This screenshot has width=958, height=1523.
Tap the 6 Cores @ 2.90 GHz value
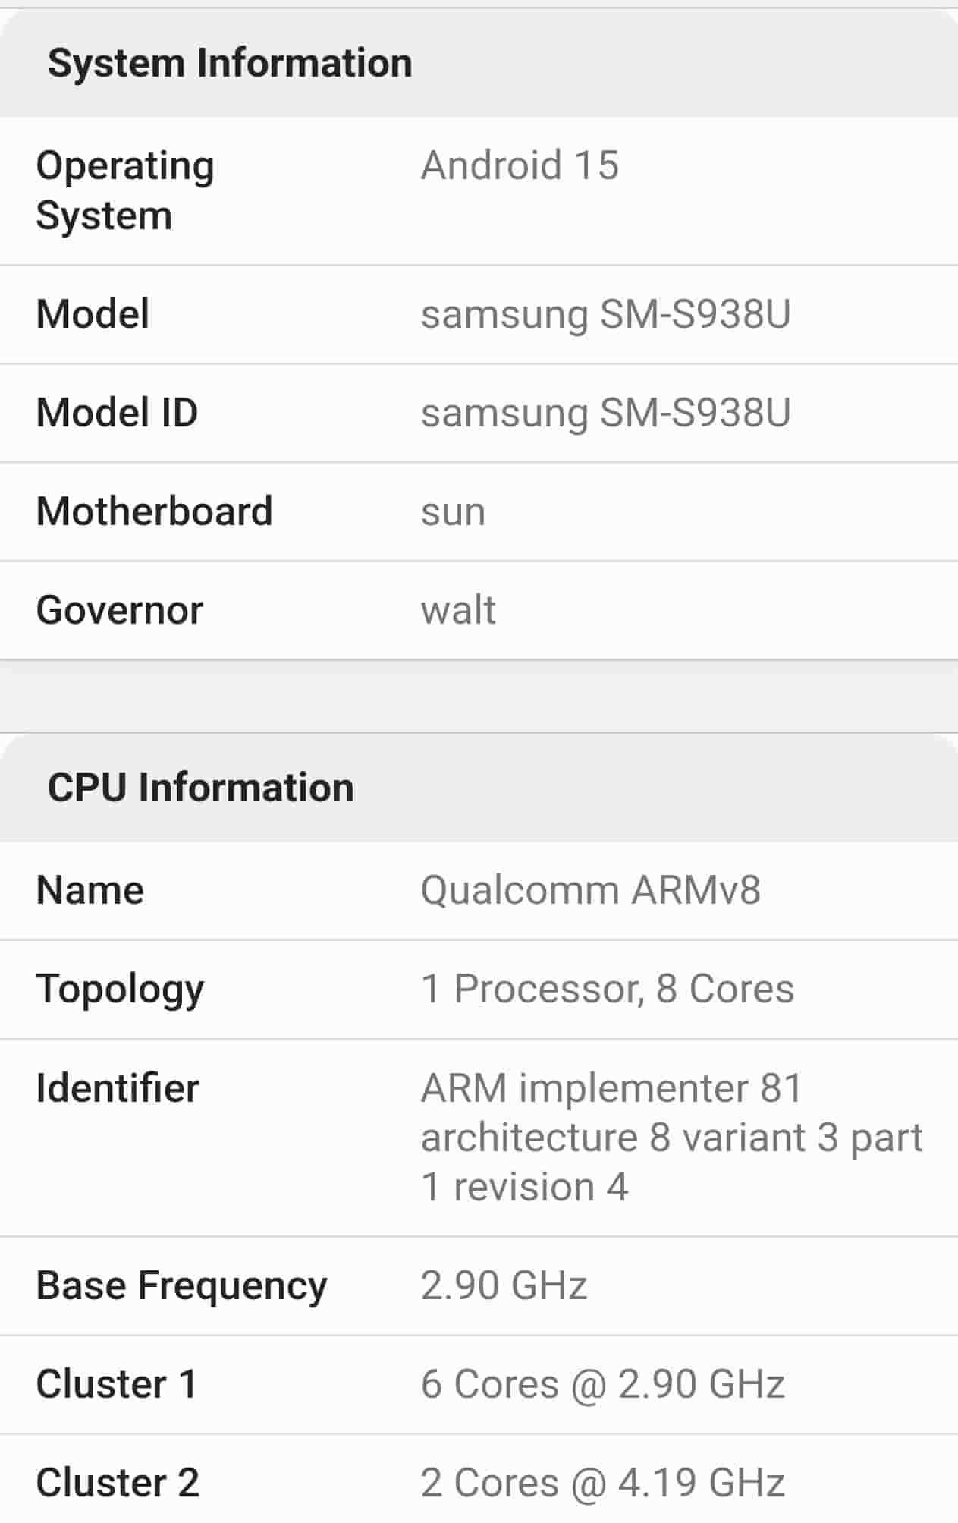602,1384
